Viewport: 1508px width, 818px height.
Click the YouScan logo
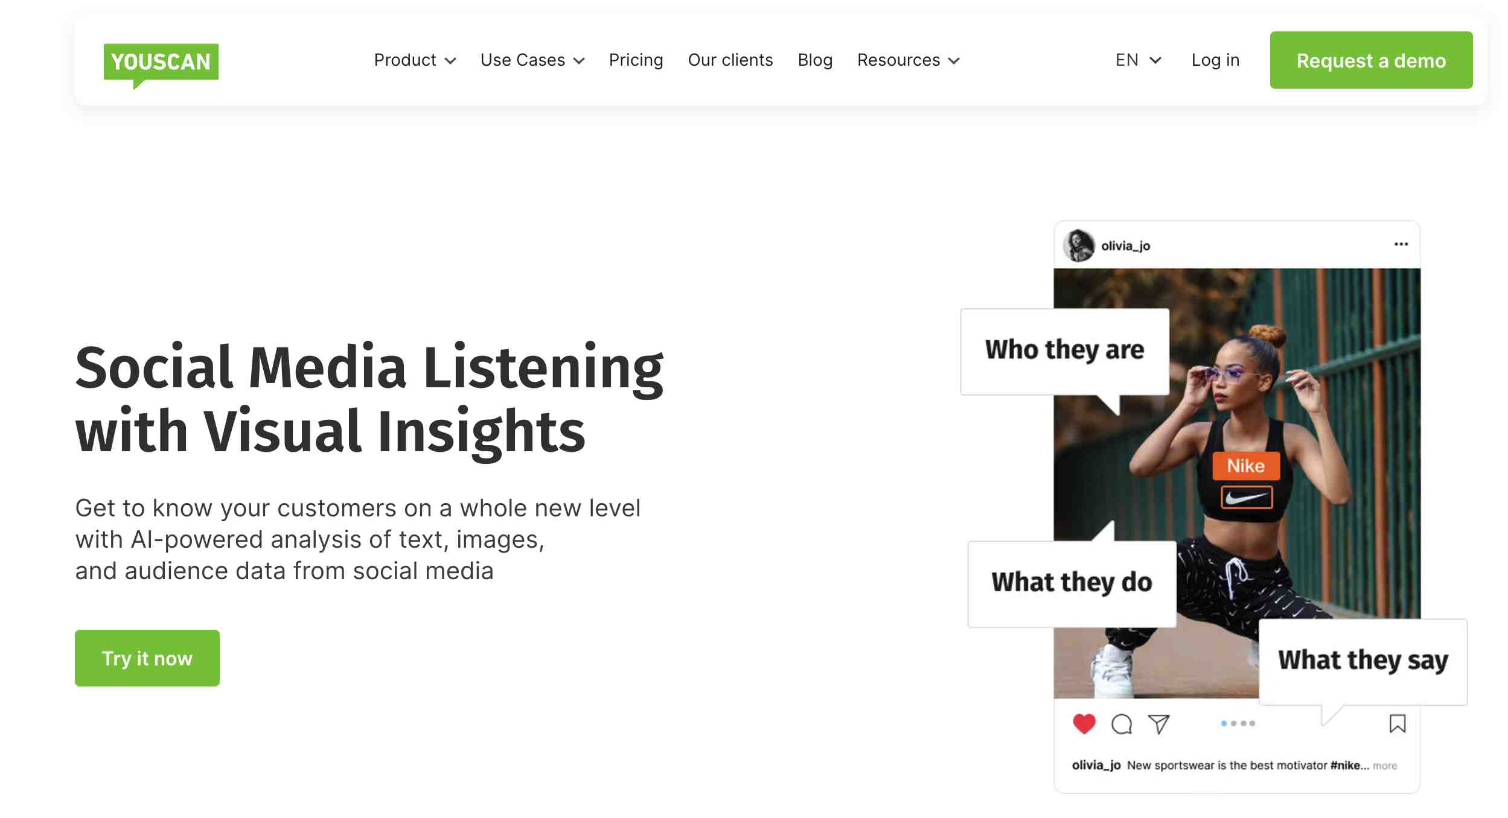(x=161, y=63)
